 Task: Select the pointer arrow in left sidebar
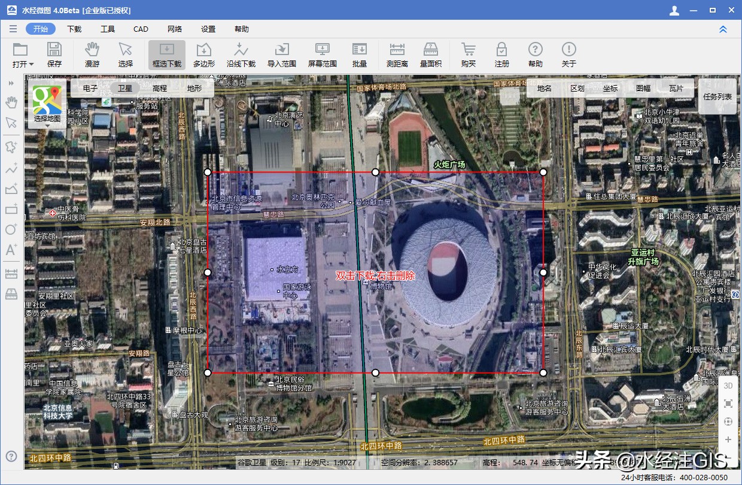pyautogui.click(x=11, y=123)
